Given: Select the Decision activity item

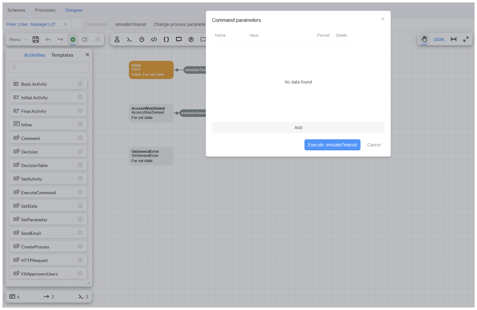Looking at the screenshot, I should (x=48, y=152).
